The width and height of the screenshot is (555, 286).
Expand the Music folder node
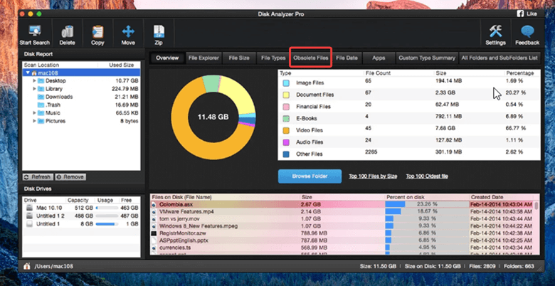[34, 113]
